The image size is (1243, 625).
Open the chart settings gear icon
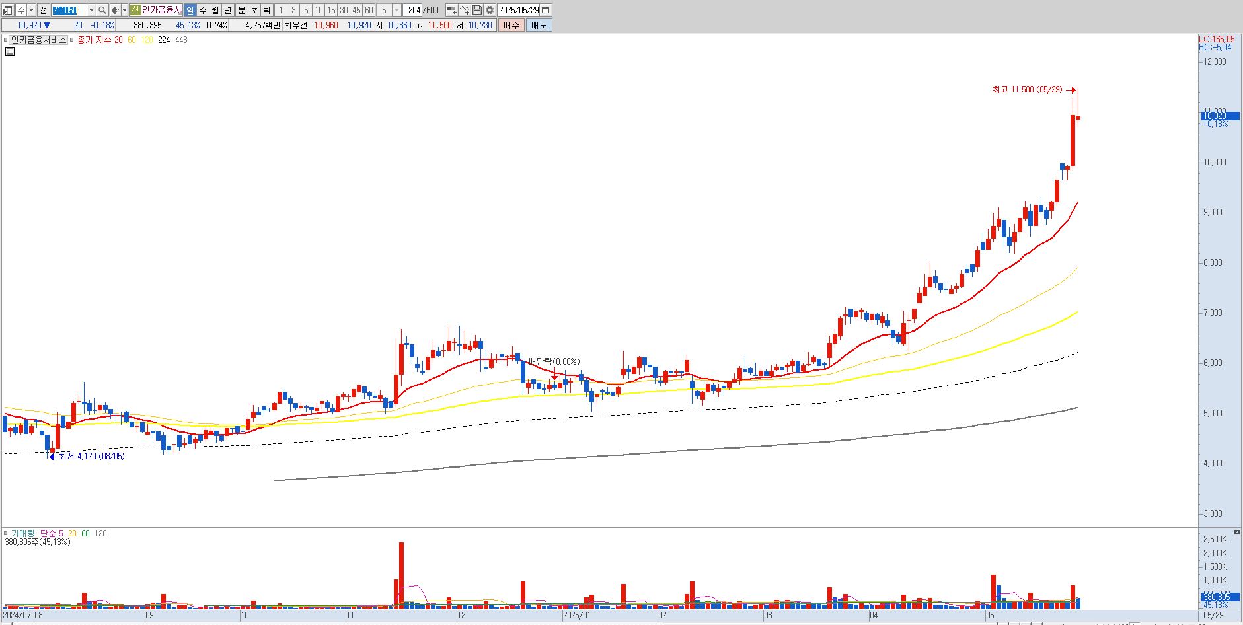click(x=490, y=10)
